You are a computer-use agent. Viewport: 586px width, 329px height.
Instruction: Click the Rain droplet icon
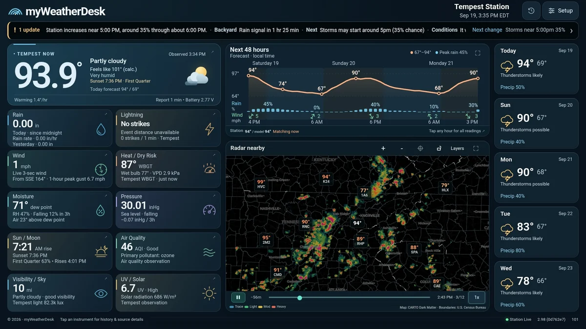[101, 129]
